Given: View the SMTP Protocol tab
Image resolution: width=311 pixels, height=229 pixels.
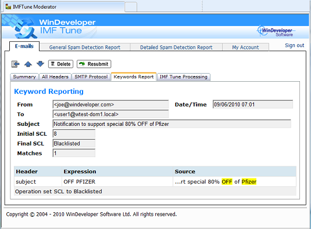Looking at the screenshot, I should pyautogui.click(x=91, y=77).
